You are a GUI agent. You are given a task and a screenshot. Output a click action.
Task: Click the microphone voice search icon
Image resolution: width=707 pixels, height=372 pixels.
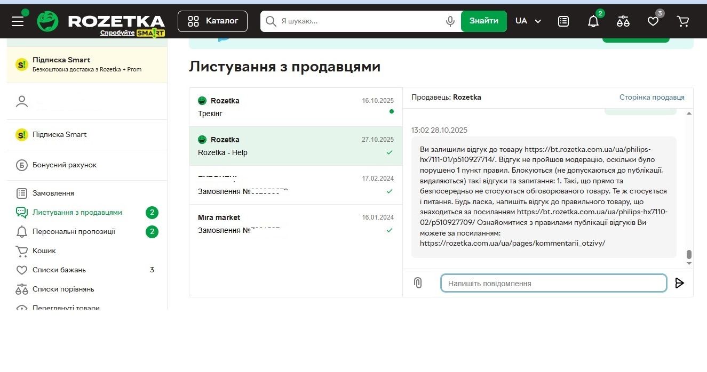(x=450, y=21)
